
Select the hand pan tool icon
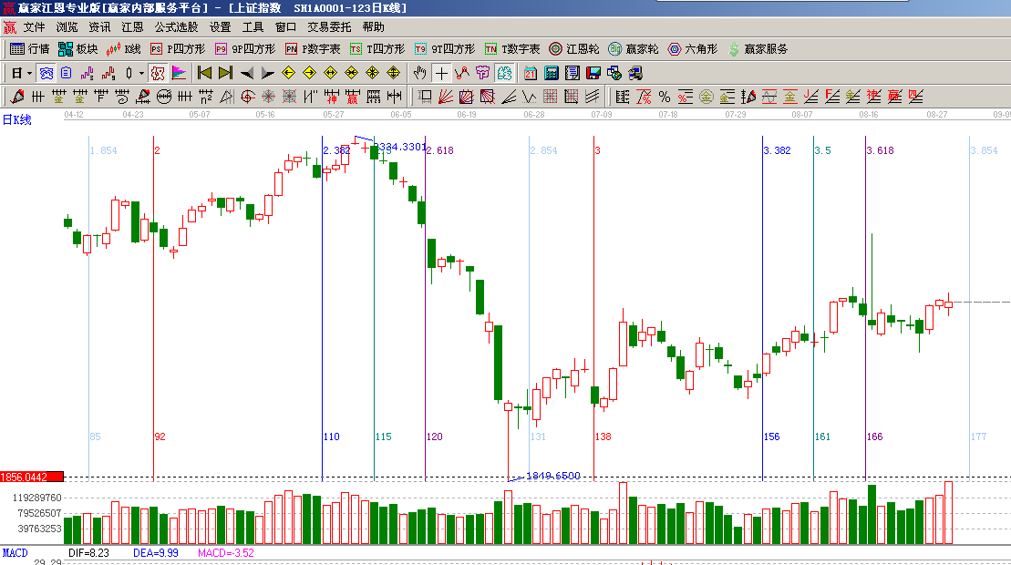[420, 73]
